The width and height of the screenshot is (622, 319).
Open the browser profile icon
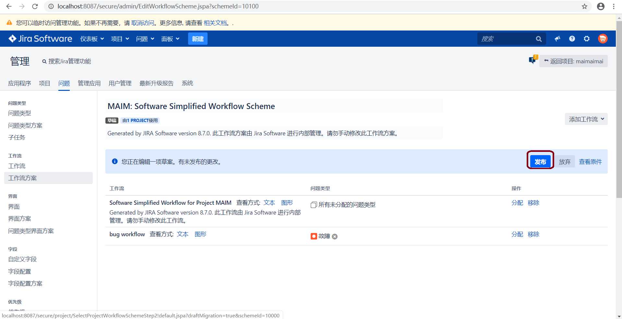pyautogui.click(x=601, y=6)
